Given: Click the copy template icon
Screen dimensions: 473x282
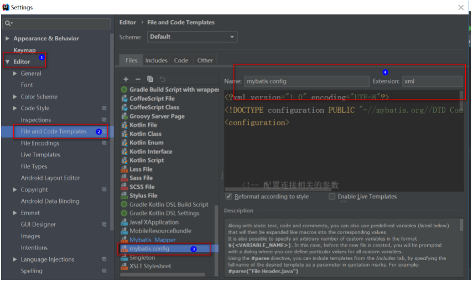Looking at the screenshot, I should (150, 79).
